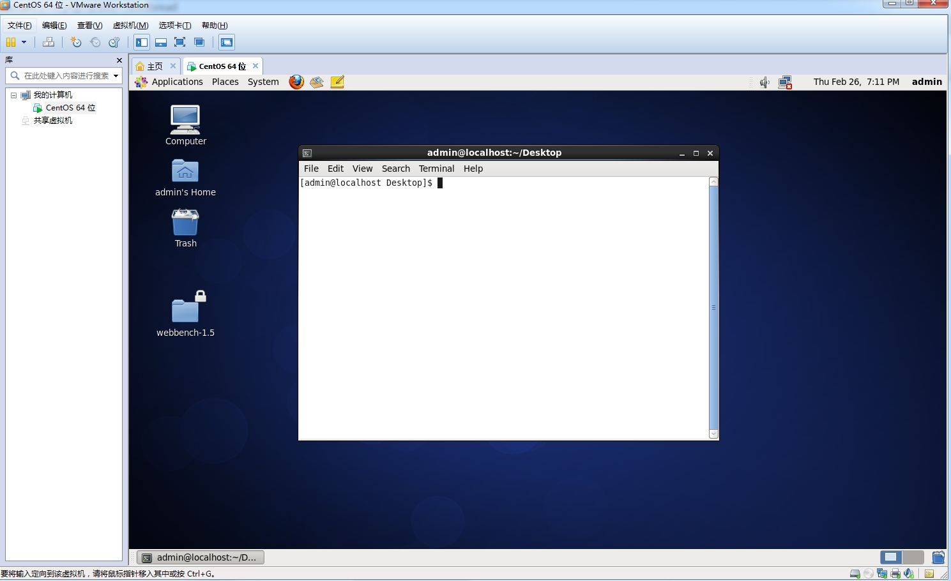Open the terminal View menu
This screenshot has width=951, height=581.
click(x=362, y=169)
